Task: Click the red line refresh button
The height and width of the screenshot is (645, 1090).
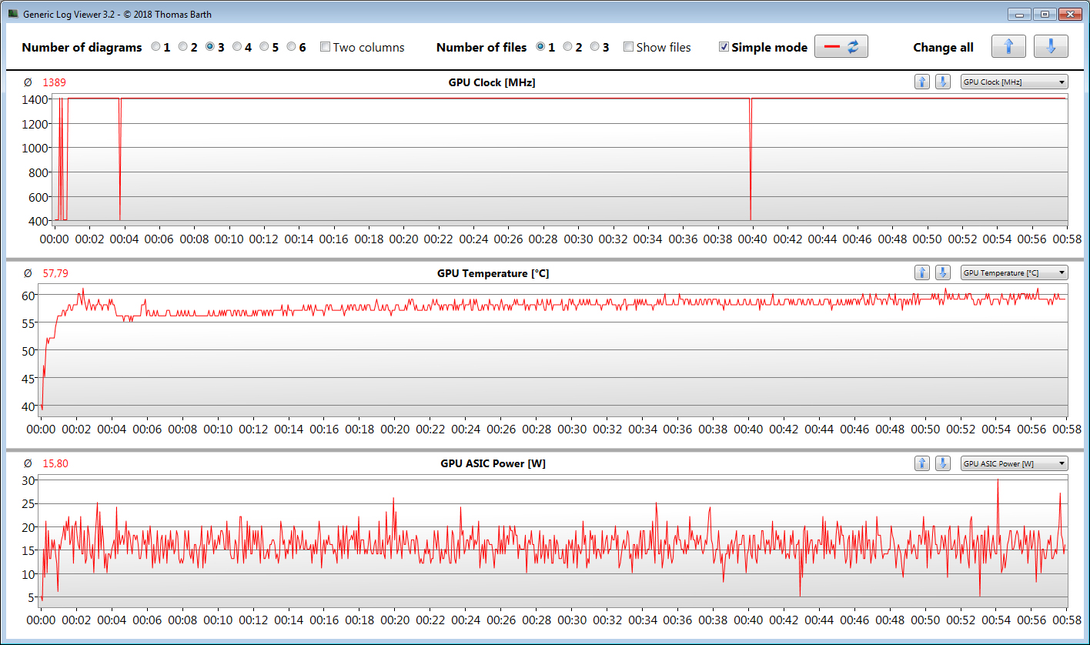Action: (841, 47)
